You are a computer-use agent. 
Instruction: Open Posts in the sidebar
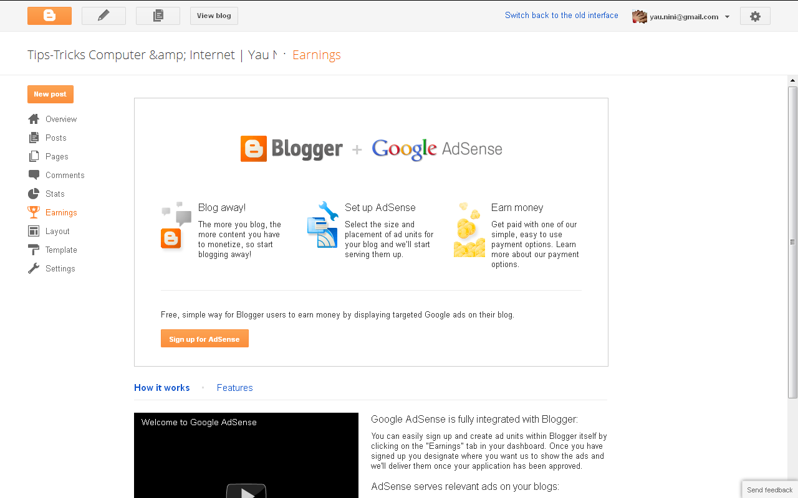(55, 138)
